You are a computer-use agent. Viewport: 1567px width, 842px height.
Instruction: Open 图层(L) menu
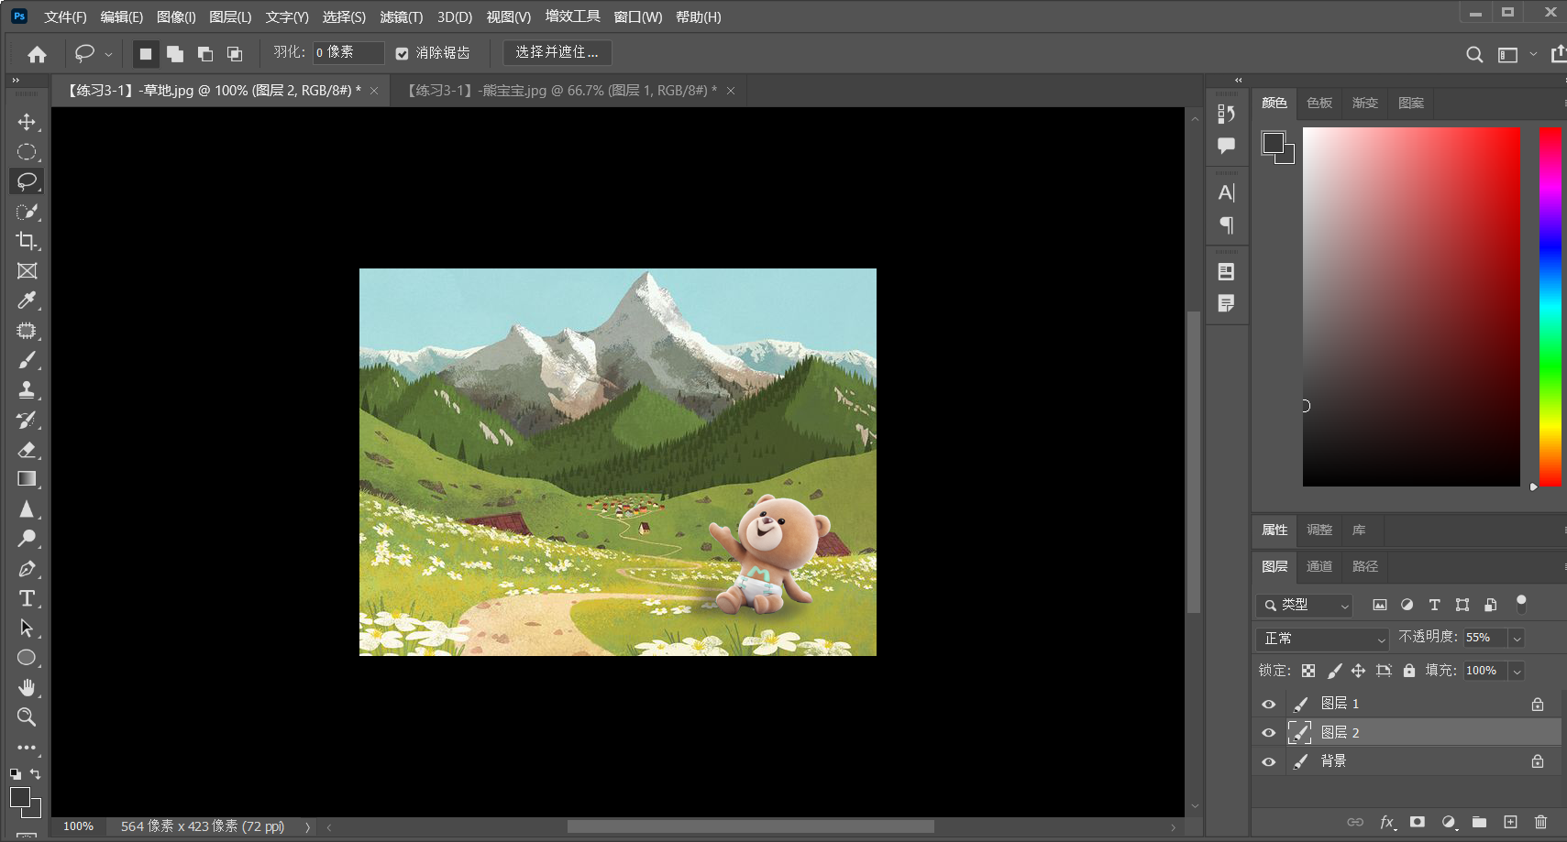pyautogui.click(x=230, y=16)
